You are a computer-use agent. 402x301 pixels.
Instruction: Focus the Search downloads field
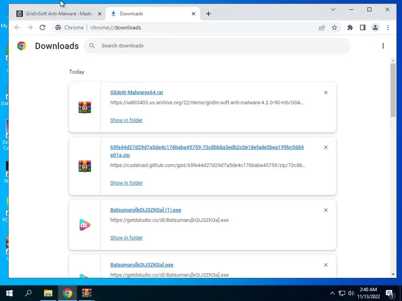(x=217, y=46)
